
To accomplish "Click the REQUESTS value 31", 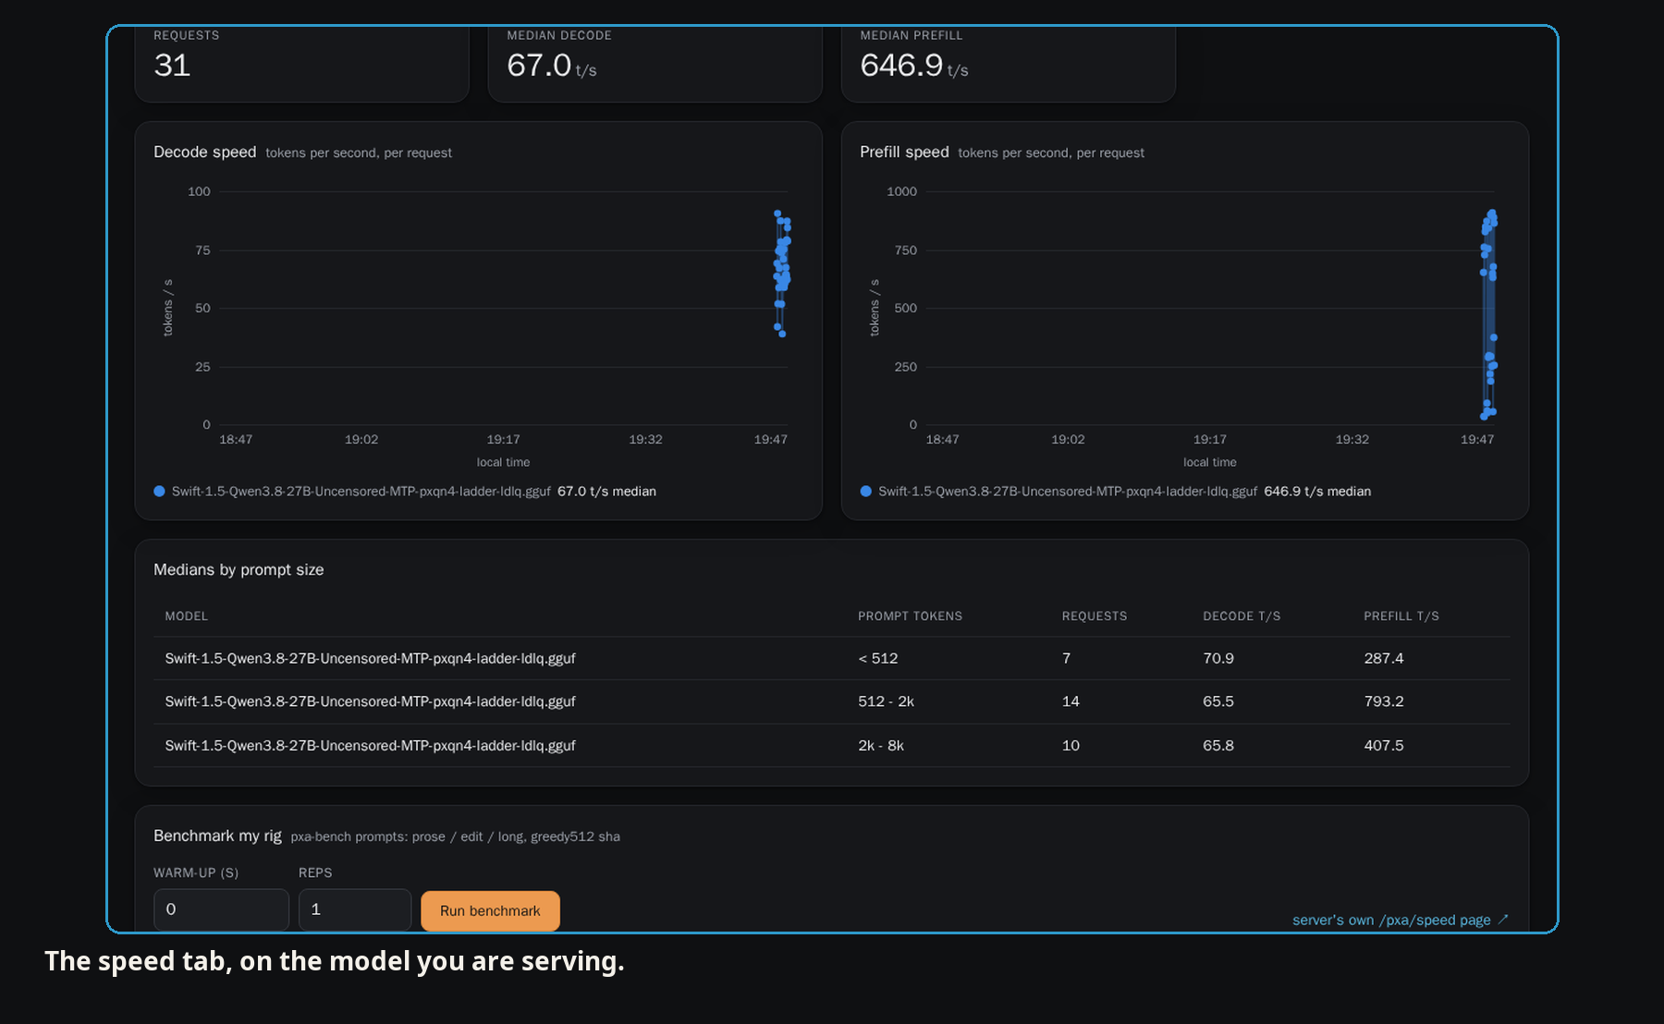I will point(172,66).
